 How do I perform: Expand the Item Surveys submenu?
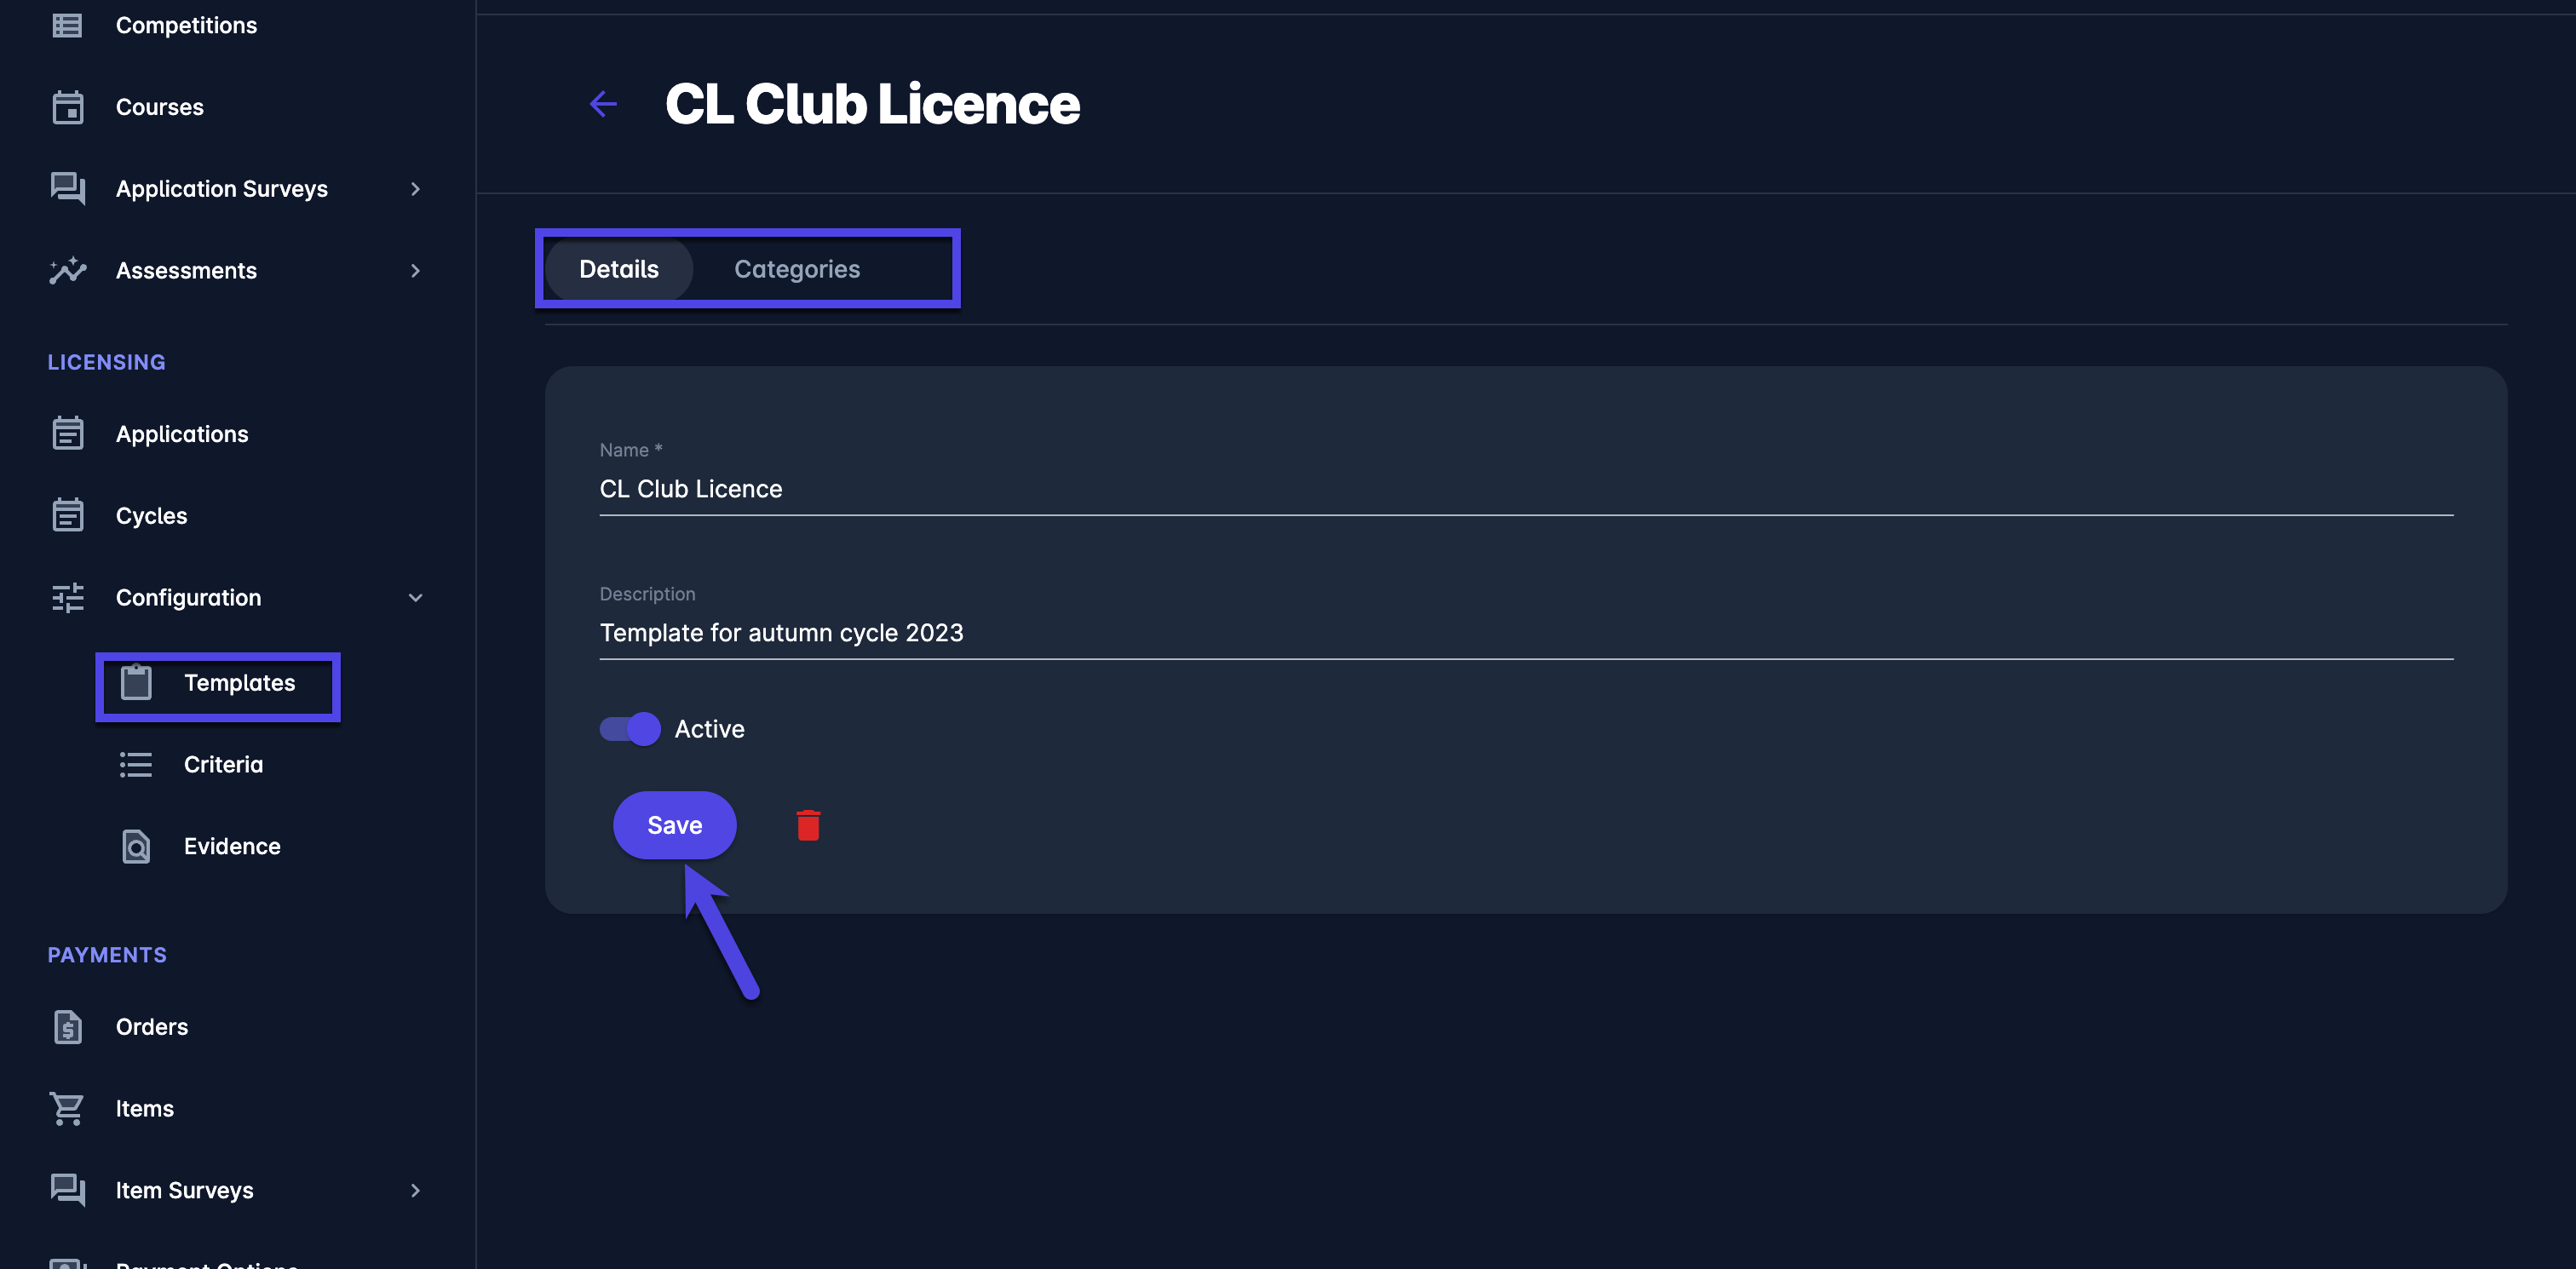point(415,1191)
